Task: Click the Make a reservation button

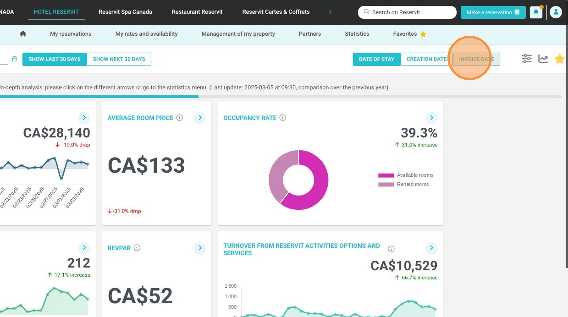Action: click(x=493, y=12)
